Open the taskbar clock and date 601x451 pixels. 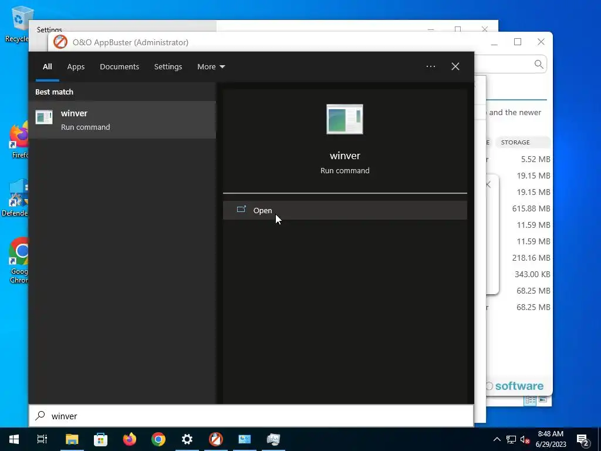coord(551,439)
